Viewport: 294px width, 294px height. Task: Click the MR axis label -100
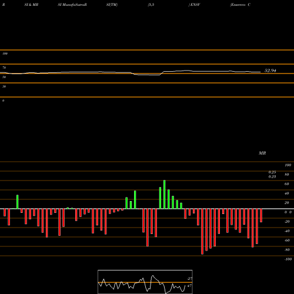[288, 259]
